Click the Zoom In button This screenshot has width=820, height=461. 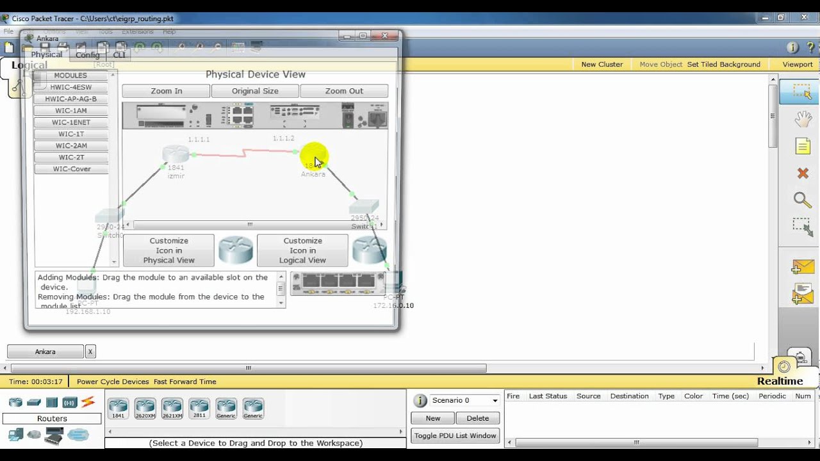(x=166, y=91)
